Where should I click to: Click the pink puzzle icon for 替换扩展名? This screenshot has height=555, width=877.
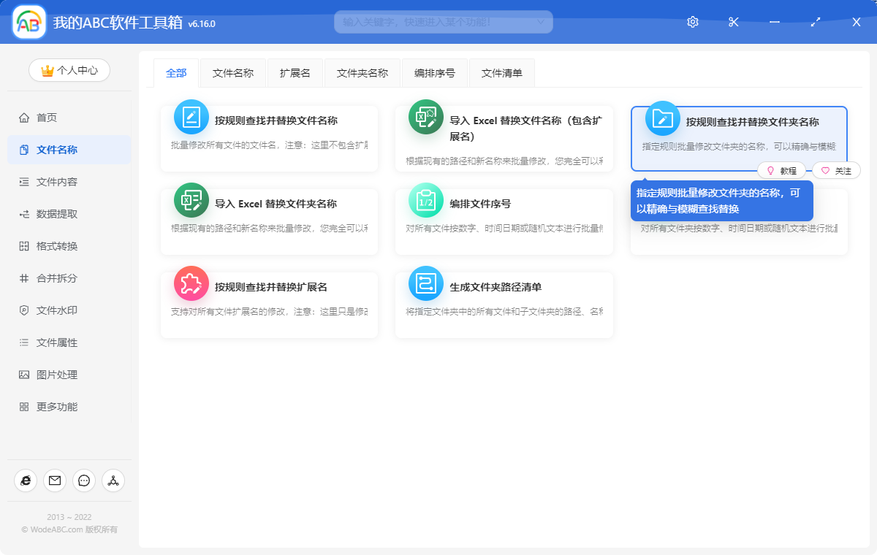191,283
